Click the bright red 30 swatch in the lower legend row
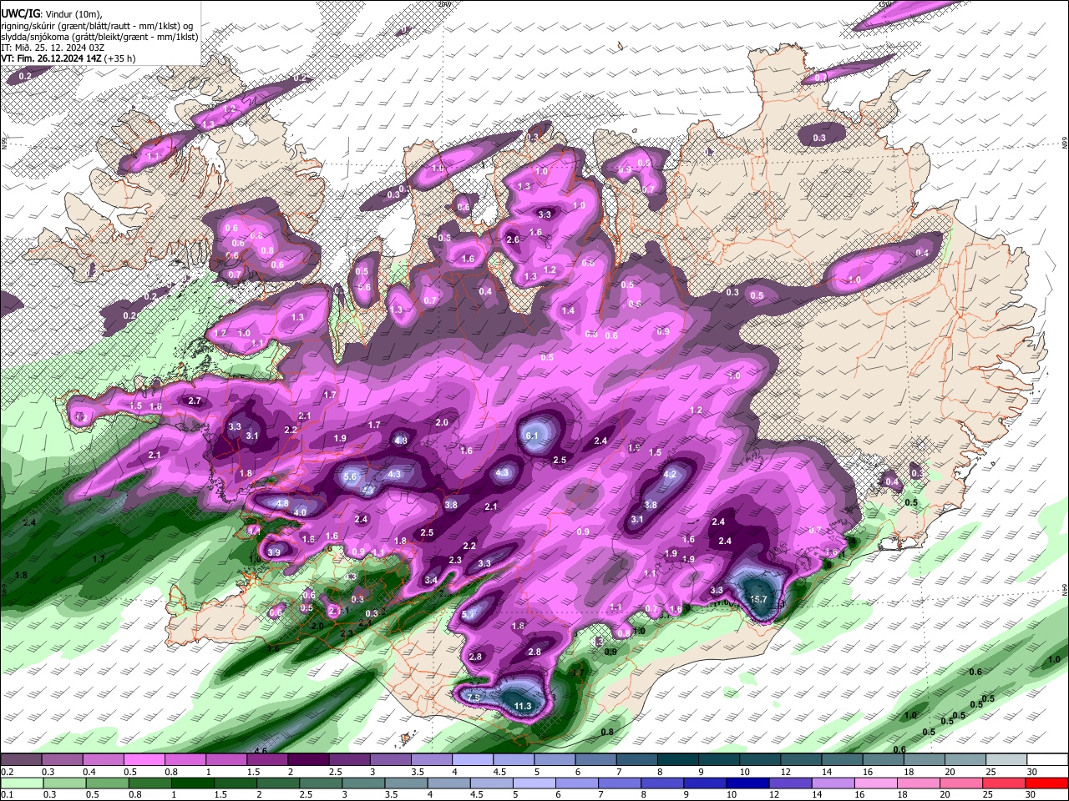This screenshot has height=801, width=1069. pos(1046,783)
